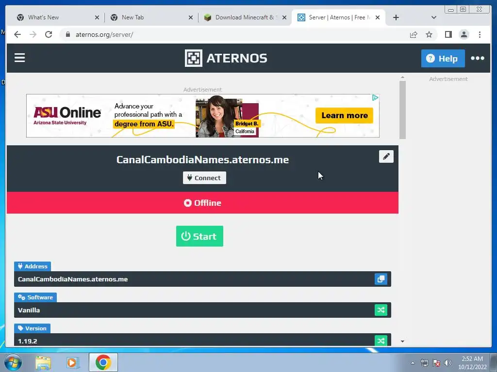
Task: Click the Version label tag
Action: tap(33, 328)
